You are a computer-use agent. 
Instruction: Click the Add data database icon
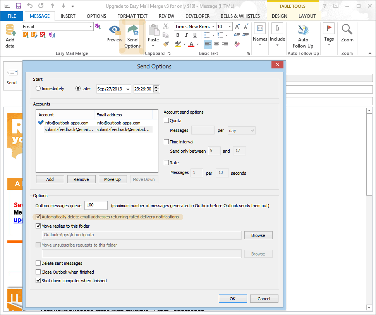point(10,30)
